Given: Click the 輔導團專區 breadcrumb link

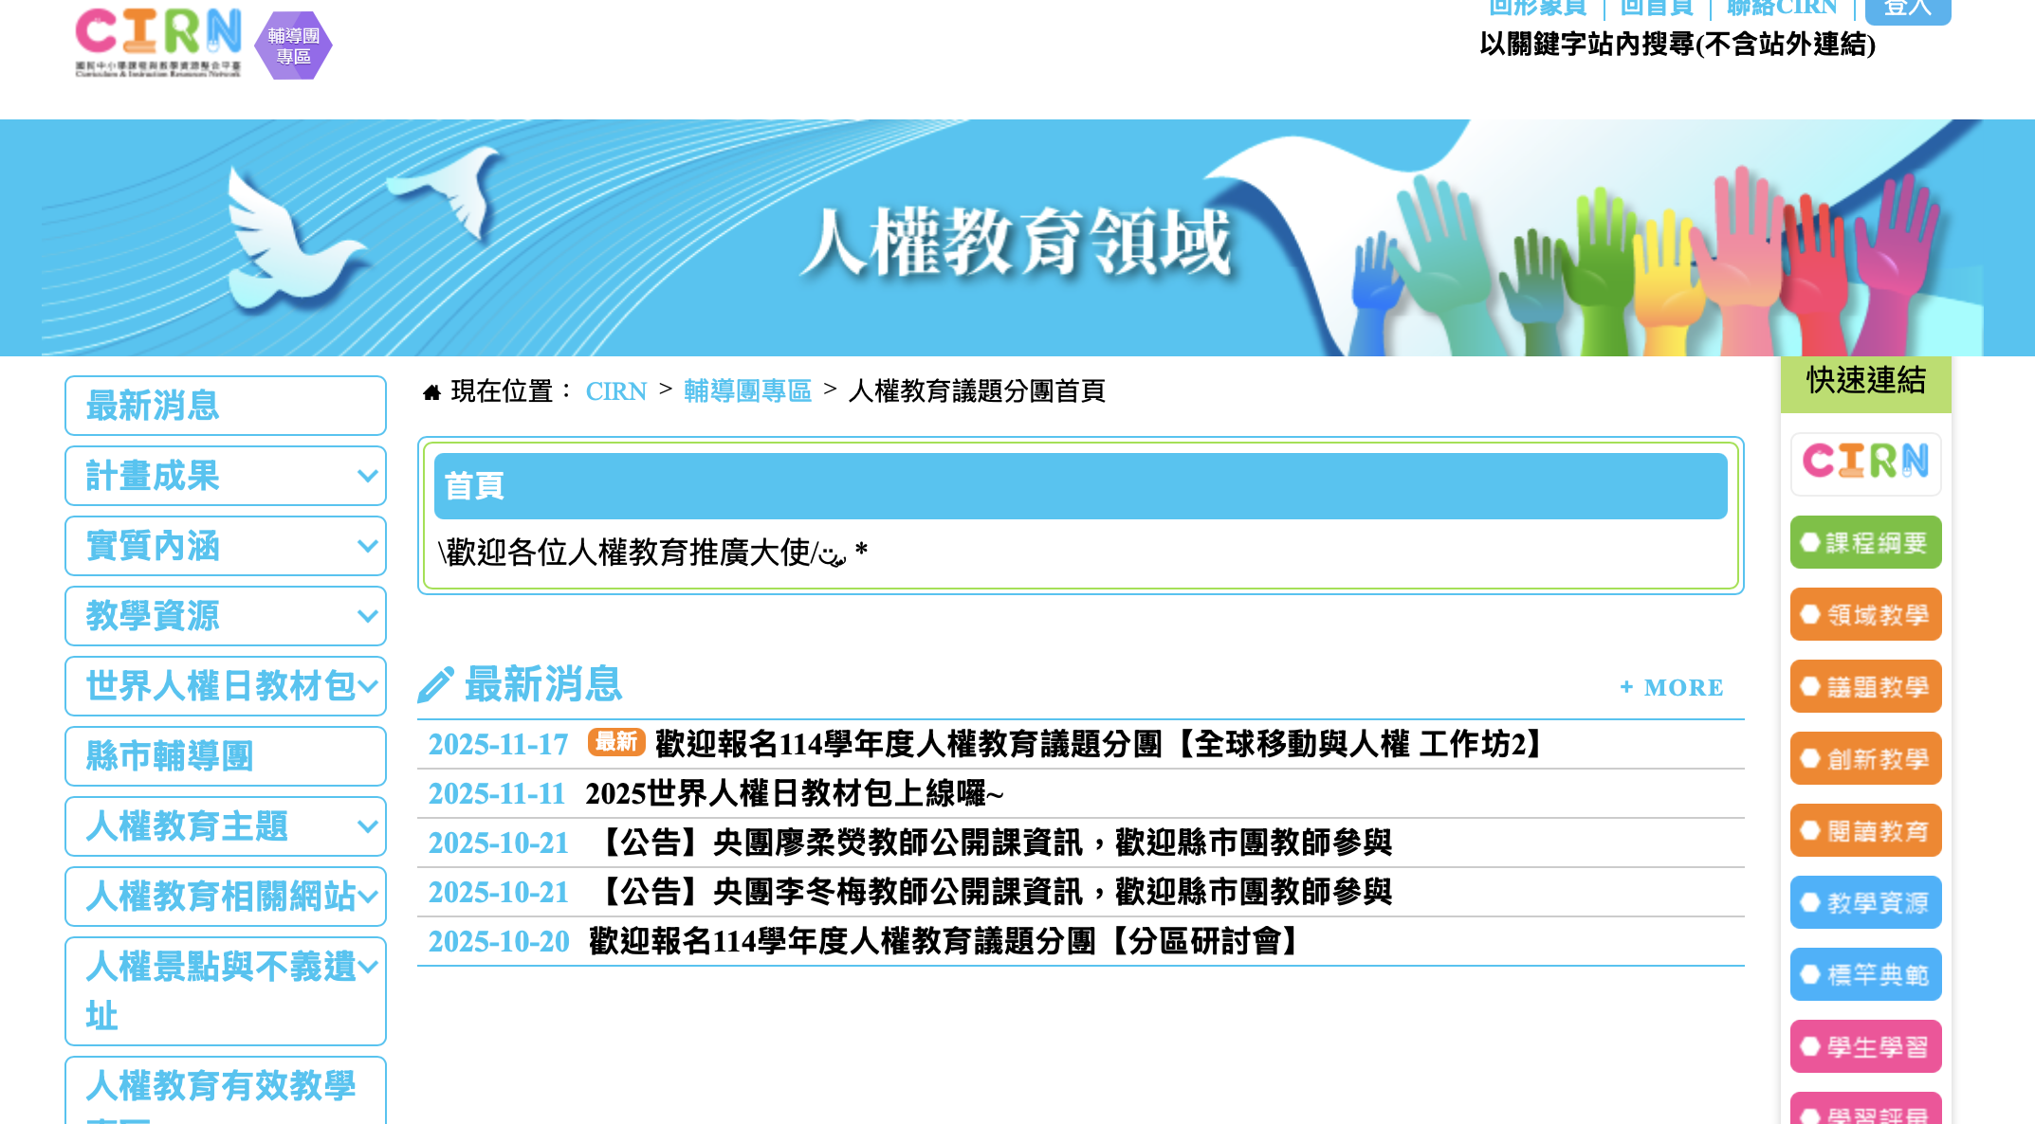Looking at the screenshot, I should click(747, 391).
